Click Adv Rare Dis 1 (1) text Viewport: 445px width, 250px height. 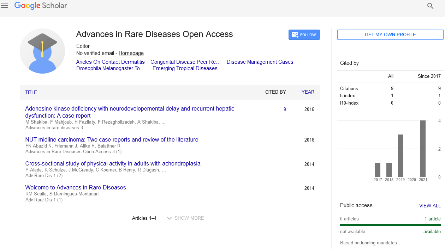pyautogui.click(x=44, y=200)
